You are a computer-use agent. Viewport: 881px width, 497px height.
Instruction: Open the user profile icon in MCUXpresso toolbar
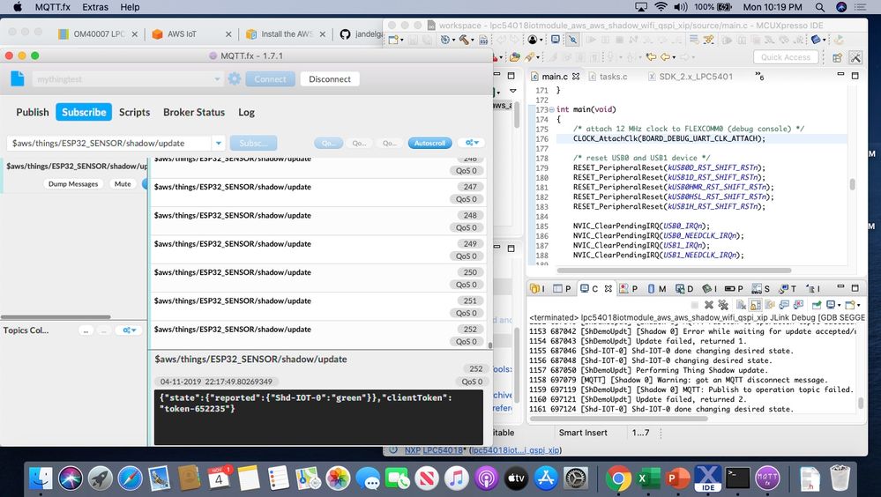(532, 40)
